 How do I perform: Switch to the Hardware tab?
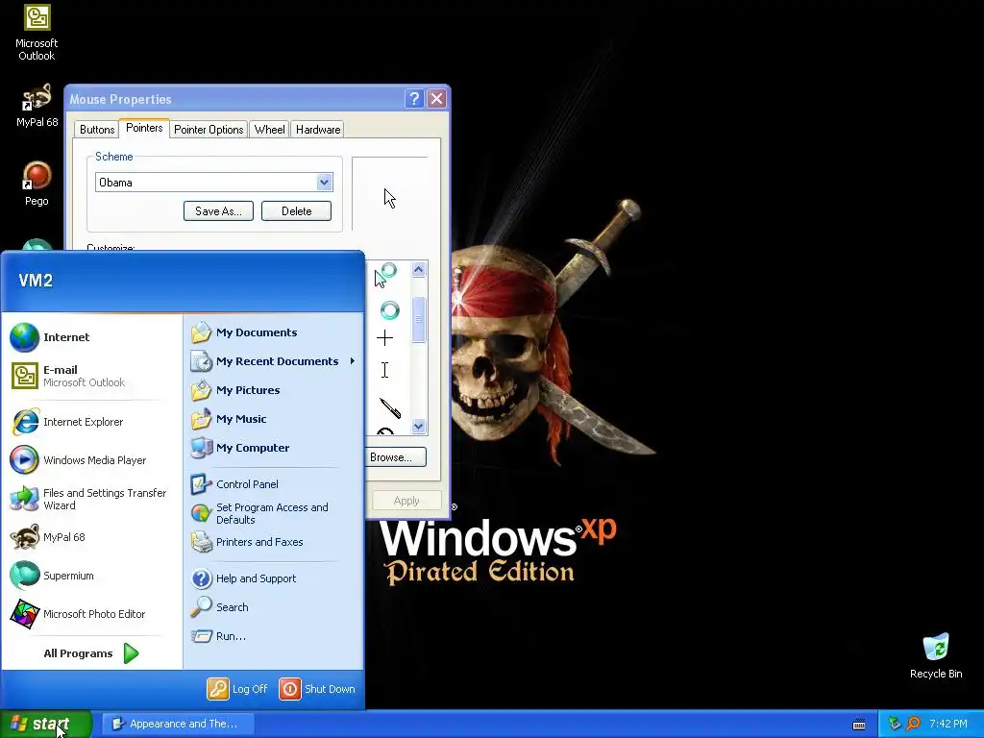[x=318, y=130]
